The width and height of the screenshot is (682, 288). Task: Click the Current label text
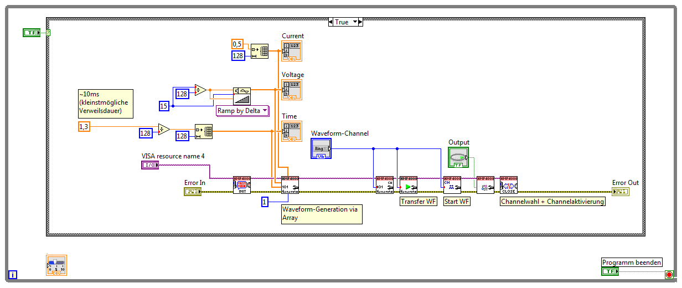pos(293,36)
